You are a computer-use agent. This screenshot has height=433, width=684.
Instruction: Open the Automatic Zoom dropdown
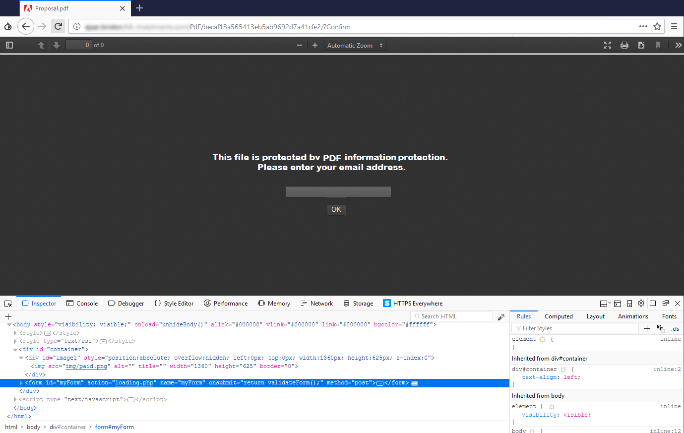(x=355, y=45)
